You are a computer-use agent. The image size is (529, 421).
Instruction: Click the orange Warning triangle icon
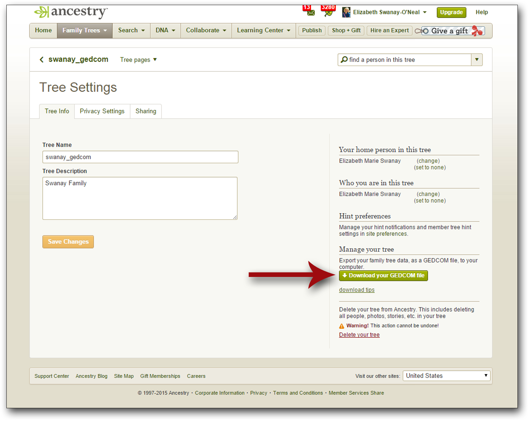pos(342,326)
